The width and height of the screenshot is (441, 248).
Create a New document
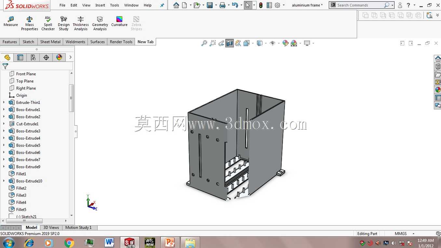(185, 5)
